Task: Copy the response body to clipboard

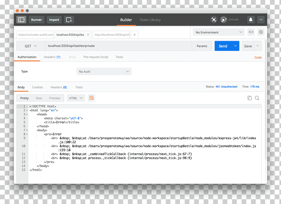Action: tap(249, 98)
